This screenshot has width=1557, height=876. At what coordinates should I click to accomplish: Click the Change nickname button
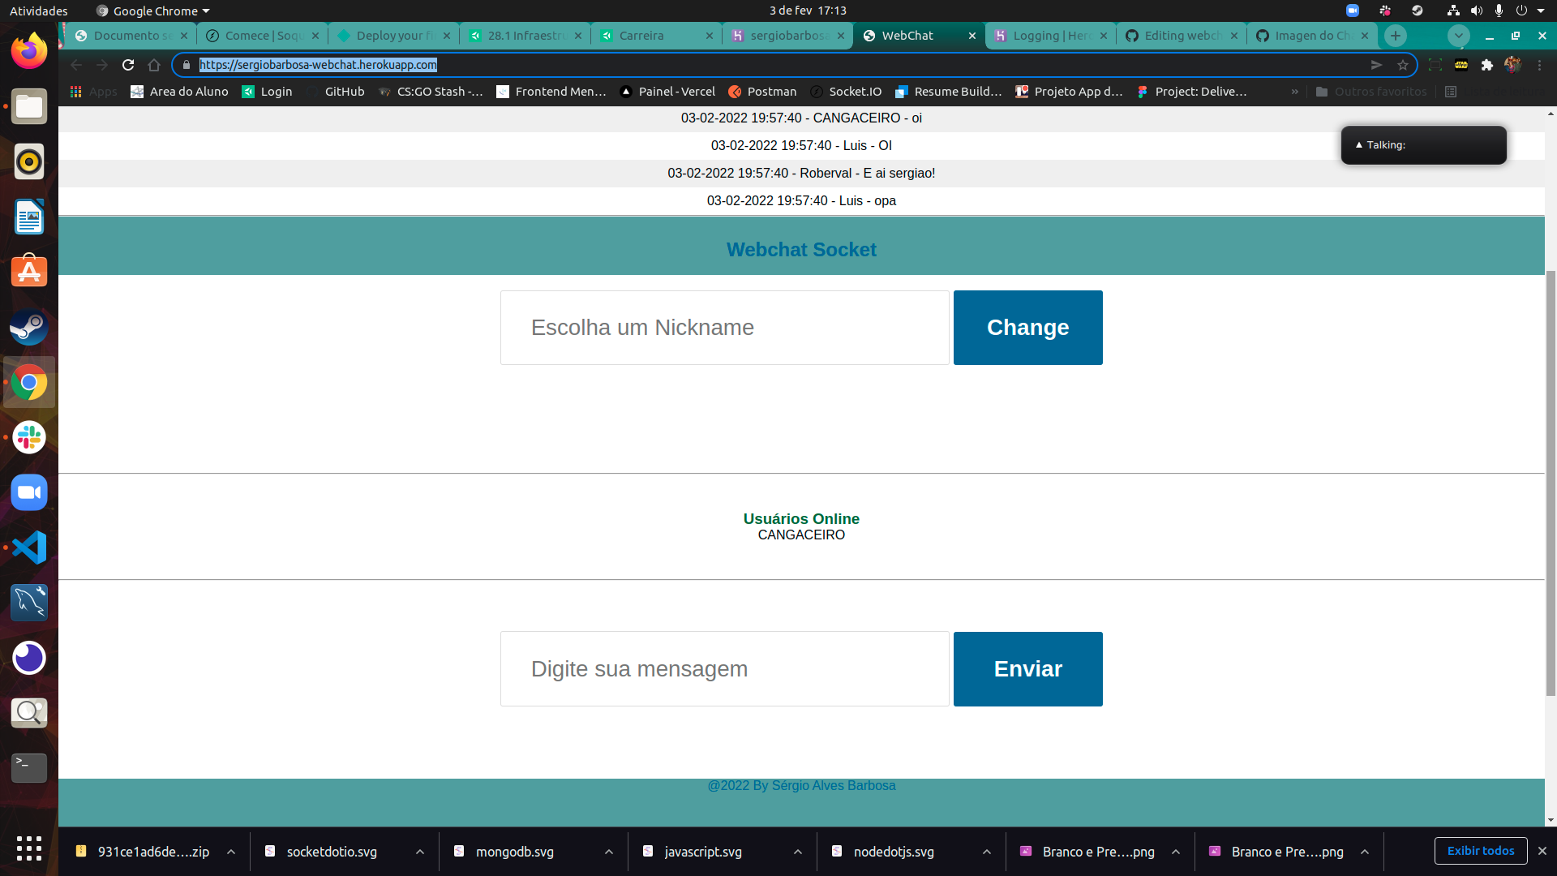(1027, 328)
